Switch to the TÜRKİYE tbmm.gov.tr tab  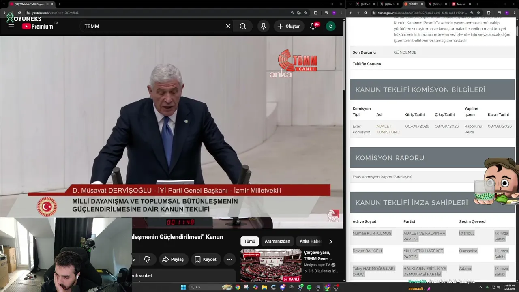point(414,4)
